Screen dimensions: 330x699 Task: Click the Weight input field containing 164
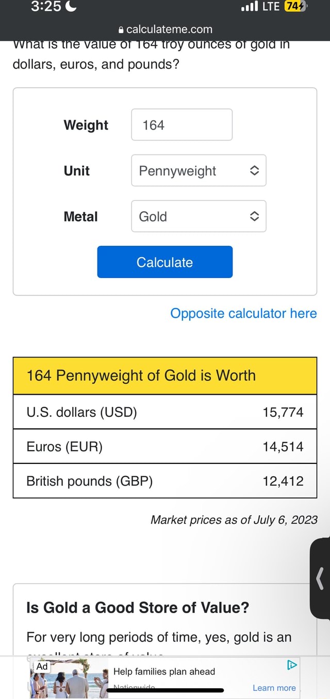181,125
